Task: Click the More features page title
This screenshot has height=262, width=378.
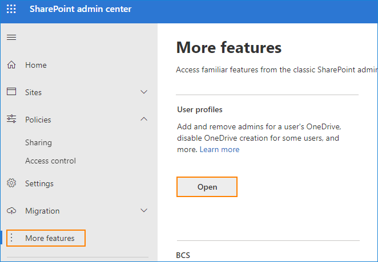Action: point(229,47)
